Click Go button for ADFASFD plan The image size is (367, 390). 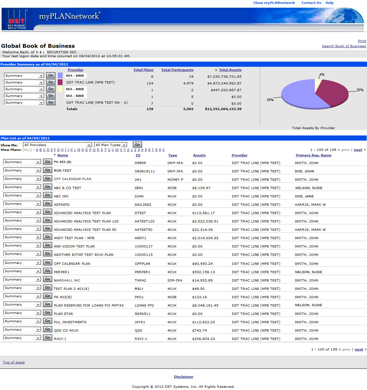coord(47,204)
